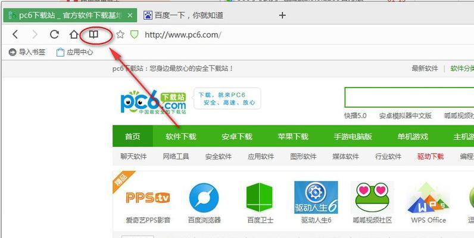This screenshot has width=474, height=238.
Task: Click 导入书签 in bookmarks bar
Action: (x=27, y=52)
